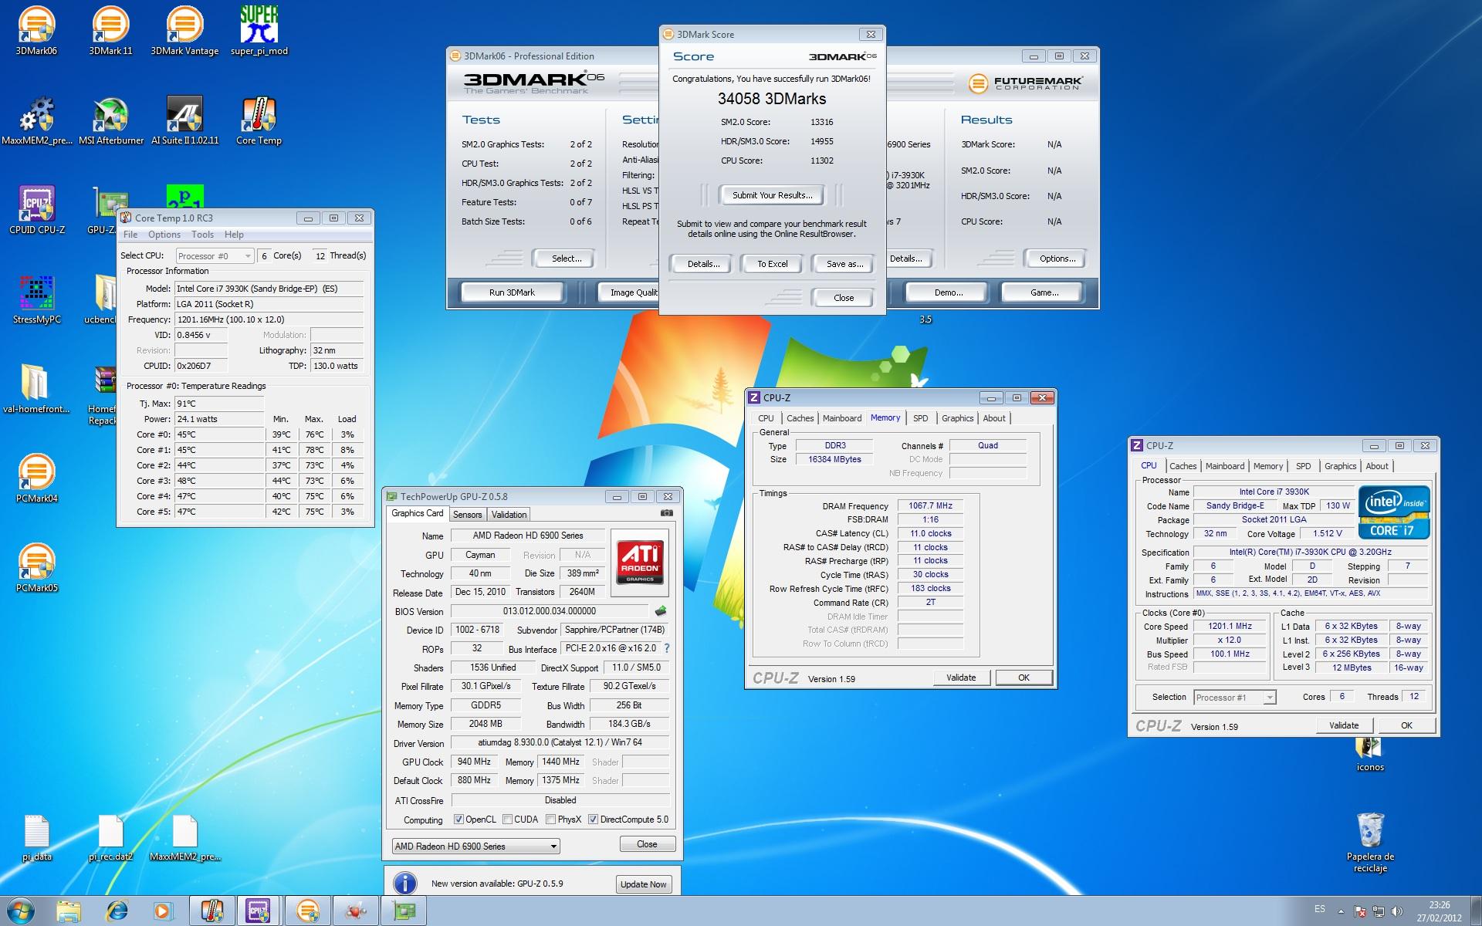Image resolution: width=1482 pixels, height=926 pixels.
Task: Launch PCMark04 desktop shortcut
Action: (x=36, y=478)
